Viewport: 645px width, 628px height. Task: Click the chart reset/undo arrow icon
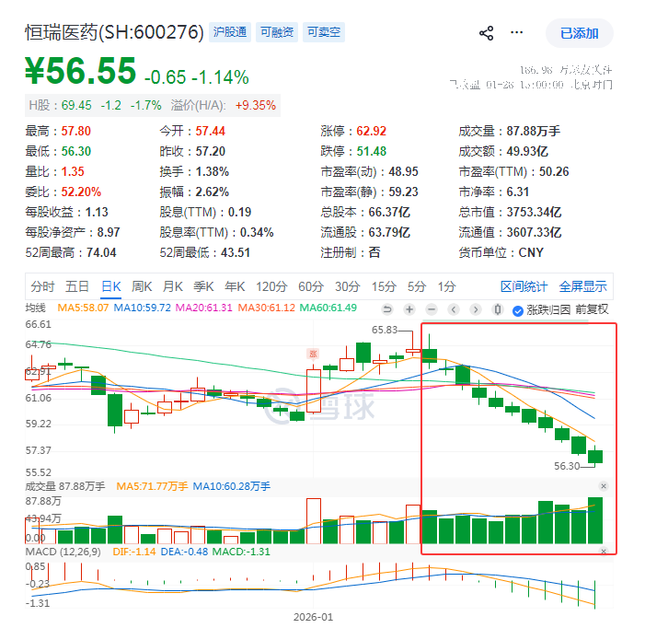coord(387,309)
